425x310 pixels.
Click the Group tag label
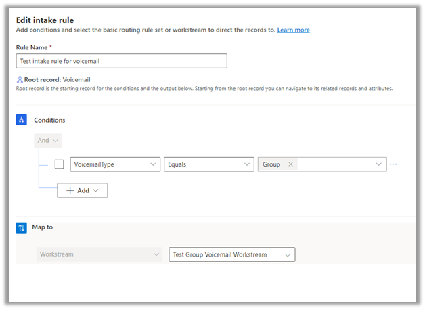click(x=271, y=164)
